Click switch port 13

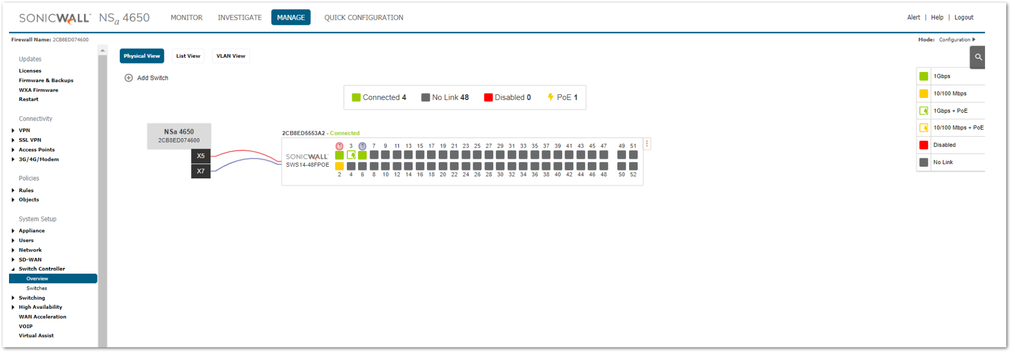408,155
